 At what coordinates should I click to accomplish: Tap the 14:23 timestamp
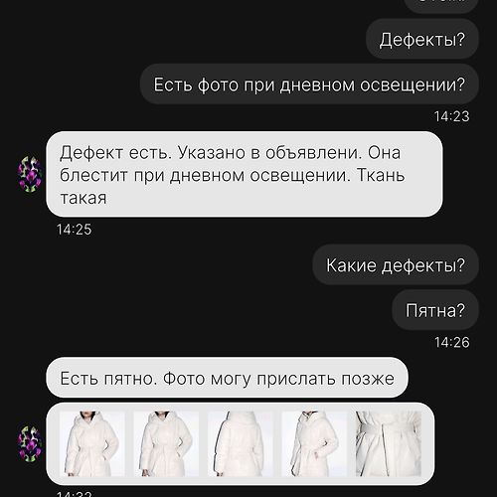coord(452,116)
